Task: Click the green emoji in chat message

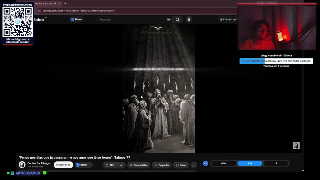Action: (45, 173)
